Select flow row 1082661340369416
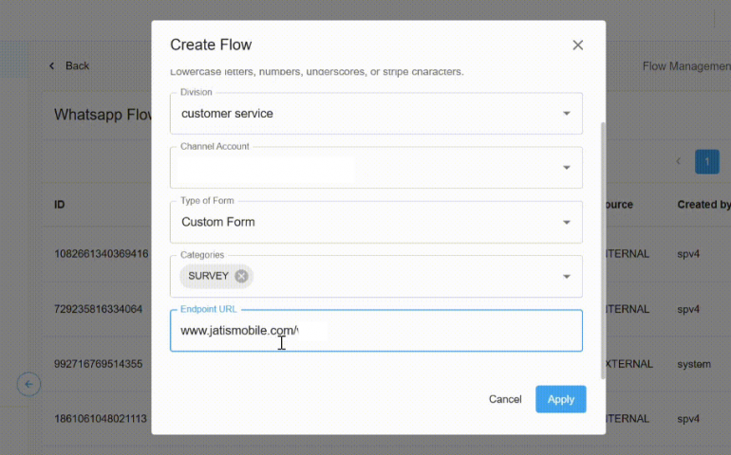 pyautogui.click(x=101, y=254)
